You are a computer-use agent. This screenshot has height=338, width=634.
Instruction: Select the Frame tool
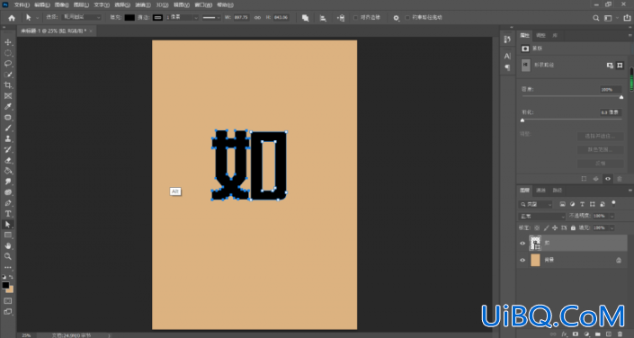click(x=8, y=96)
